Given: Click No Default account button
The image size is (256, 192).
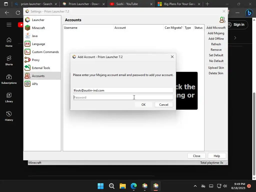Looking at the screenshot, I should pyautogui.click(x=216, y=61).
